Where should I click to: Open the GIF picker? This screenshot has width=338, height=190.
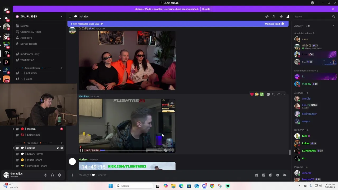pos(264,175)
